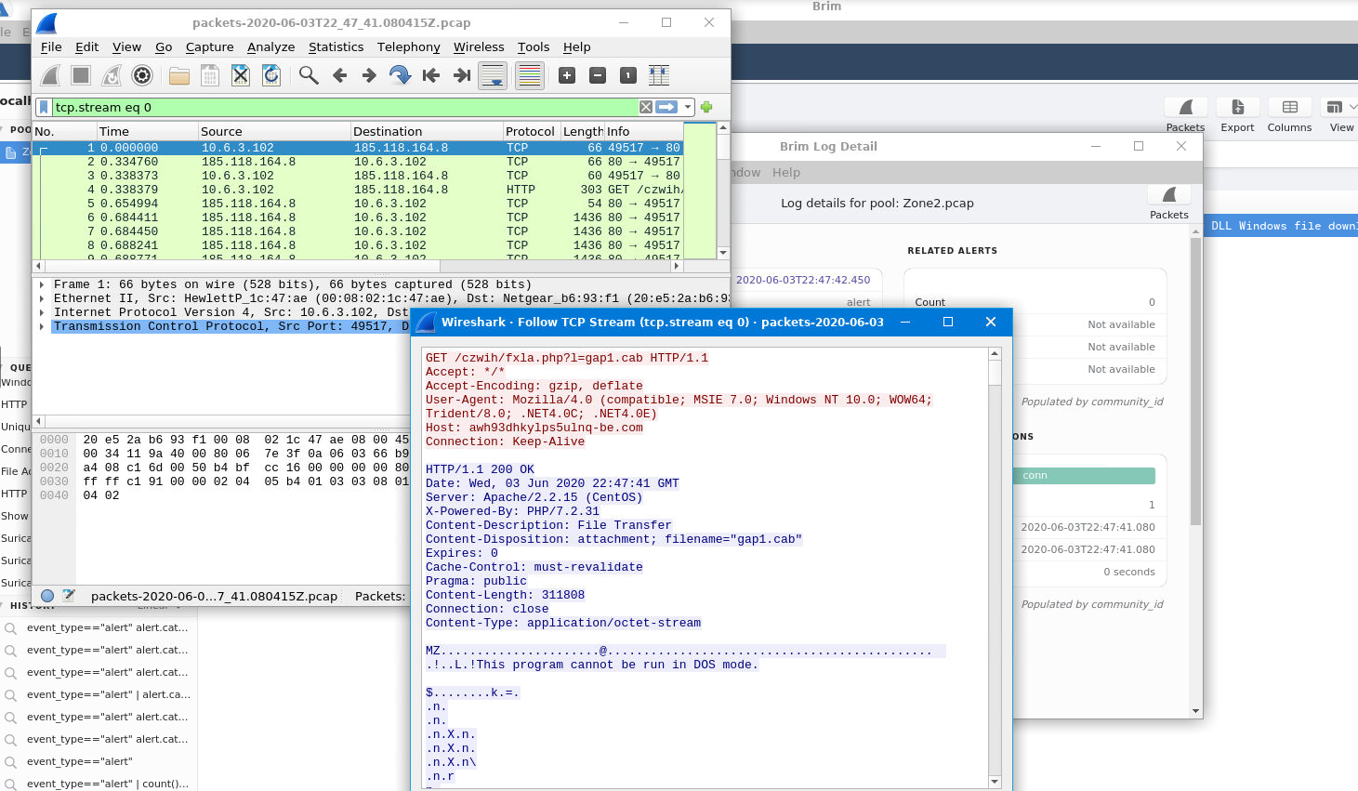Open Wireshark Telephony menu
The image size is (1358, 791).
408,46
